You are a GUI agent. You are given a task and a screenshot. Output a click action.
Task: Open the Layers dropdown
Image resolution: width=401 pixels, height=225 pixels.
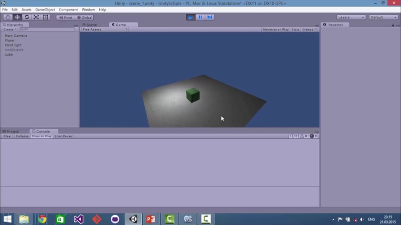351,17
